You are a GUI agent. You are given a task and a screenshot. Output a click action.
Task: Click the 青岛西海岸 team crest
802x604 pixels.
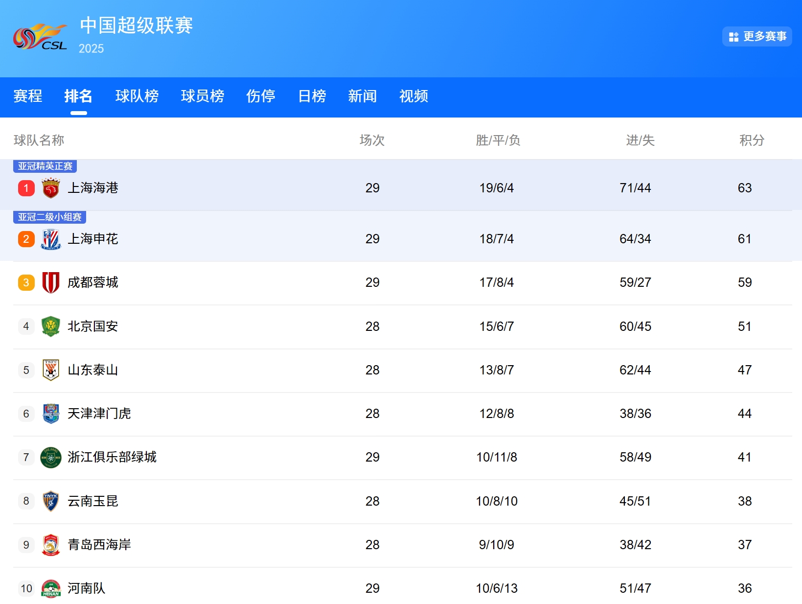tap(51, 545)
